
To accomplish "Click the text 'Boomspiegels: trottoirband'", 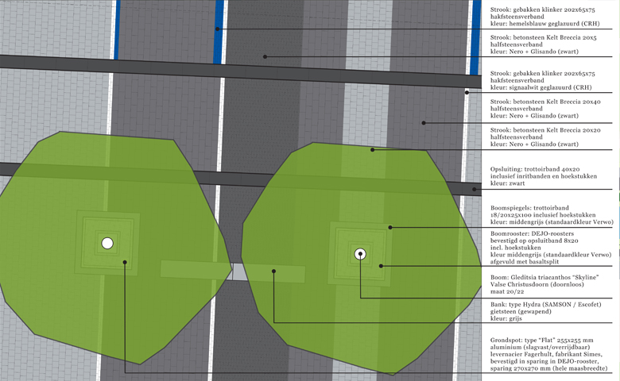I will (x=529, y=208).
